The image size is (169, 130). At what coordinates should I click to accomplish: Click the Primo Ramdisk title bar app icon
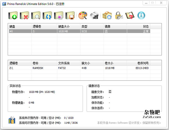pos(4,4)
